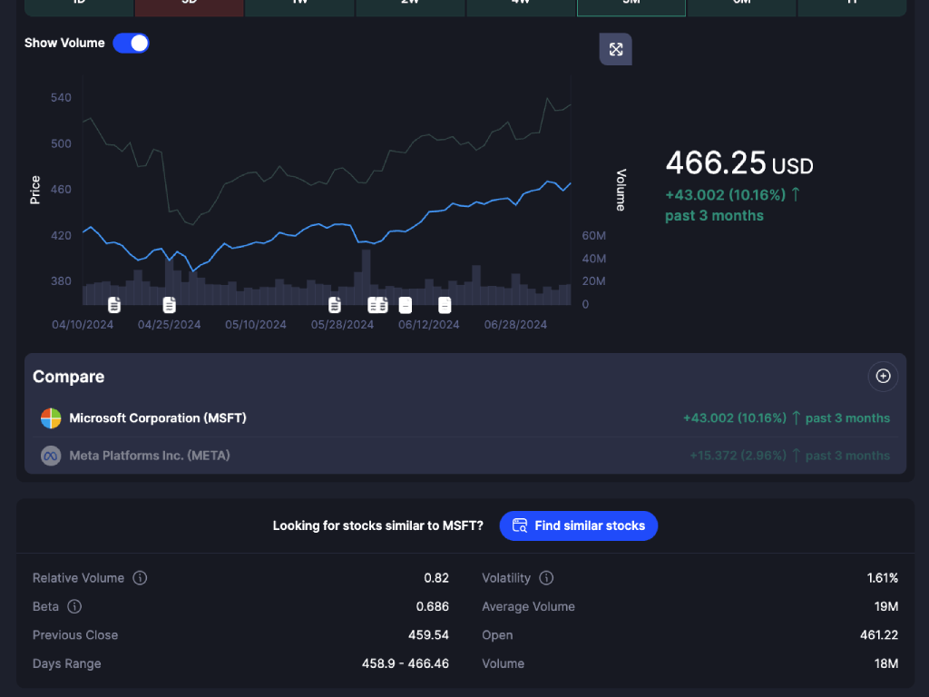The width and height of the screenshot is (929, 697).
Task: Click the Find similar stocks button
Action: (x=578, y=525)
